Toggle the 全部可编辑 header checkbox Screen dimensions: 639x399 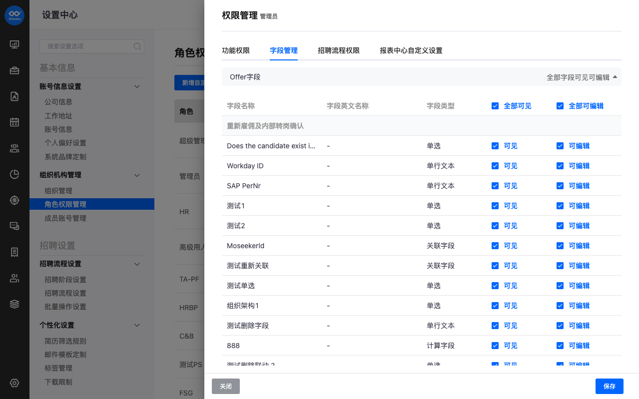click(x=560, y=106)
